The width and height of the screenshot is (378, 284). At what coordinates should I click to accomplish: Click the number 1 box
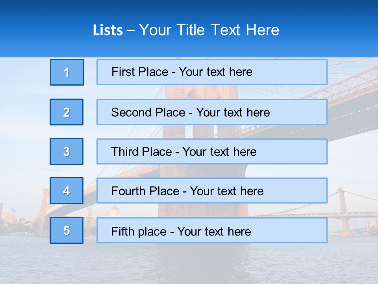tap(67, 72)
